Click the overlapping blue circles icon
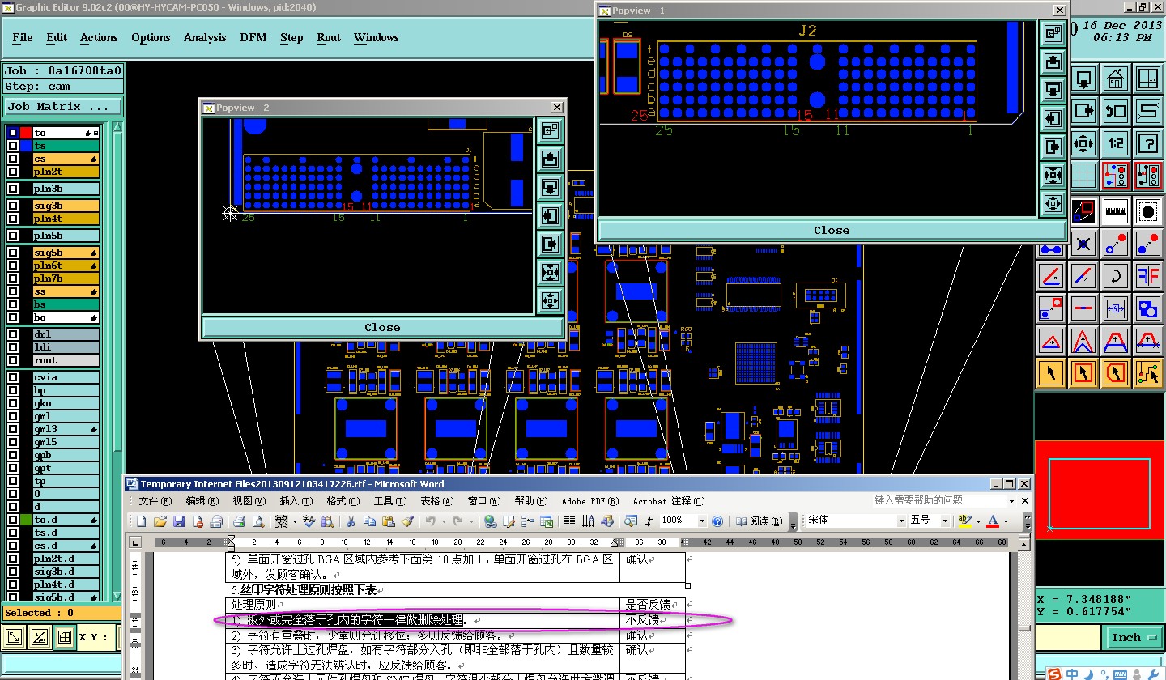1166x680 pixels. (x=1147, y=308)
